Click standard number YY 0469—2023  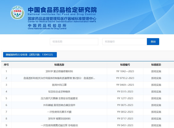click(125, 85)
